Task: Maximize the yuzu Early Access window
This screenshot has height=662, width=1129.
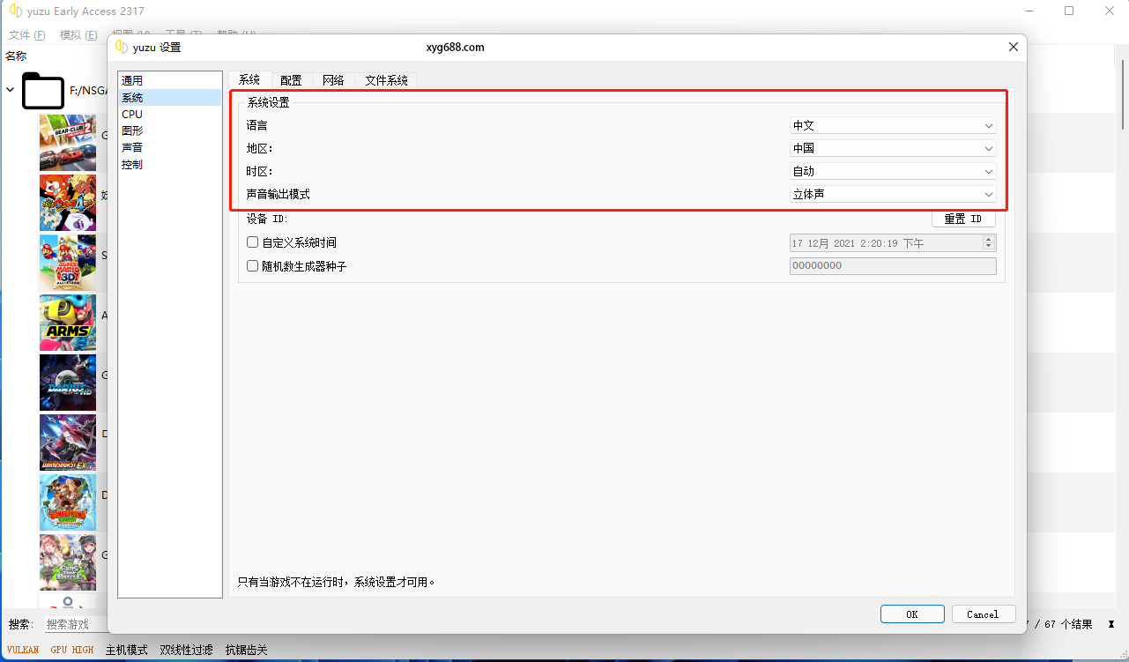Action: point(1069,11)
